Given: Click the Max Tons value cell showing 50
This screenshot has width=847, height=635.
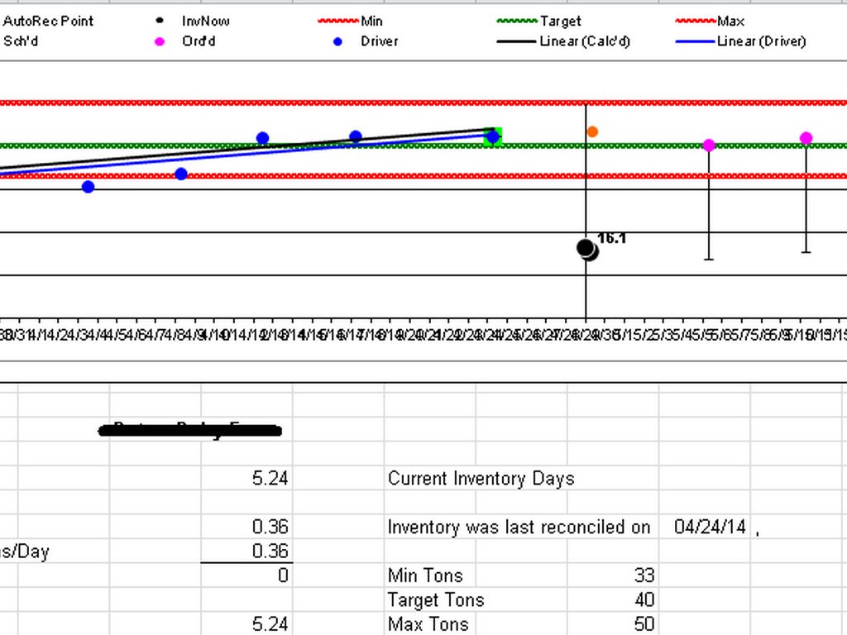Looking at the screenshot, I should click(644, 623).
